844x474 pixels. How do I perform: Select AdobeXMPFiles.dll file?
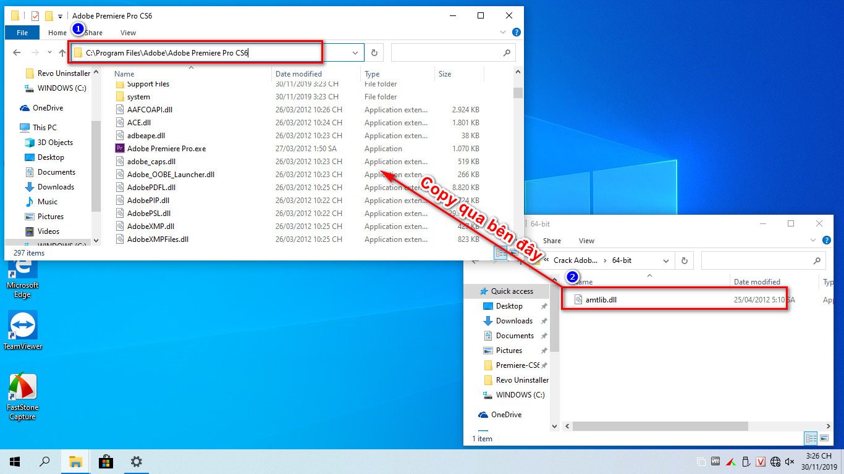[x=158, y=239]
